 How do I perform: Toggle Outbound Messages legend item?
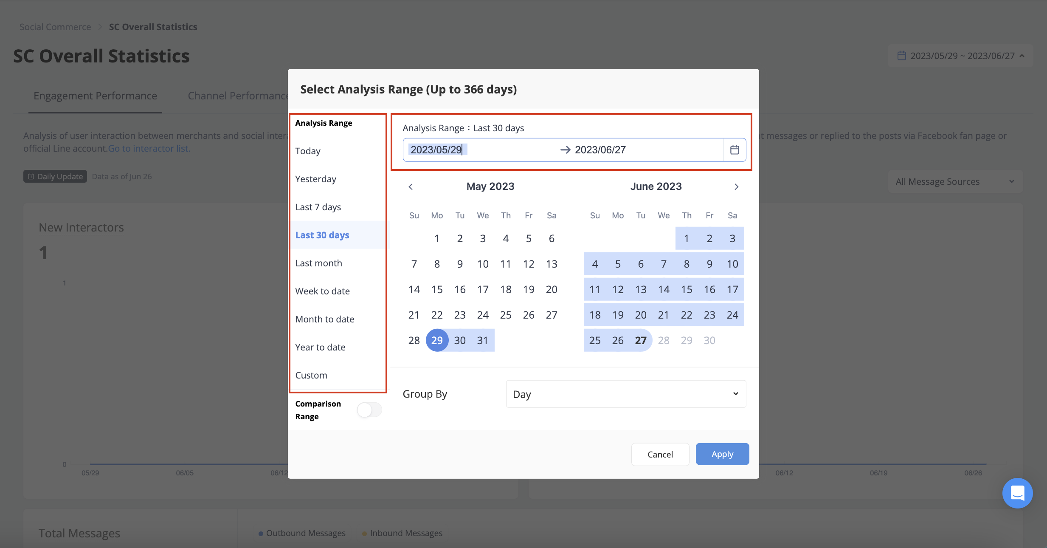pos(302,533)
